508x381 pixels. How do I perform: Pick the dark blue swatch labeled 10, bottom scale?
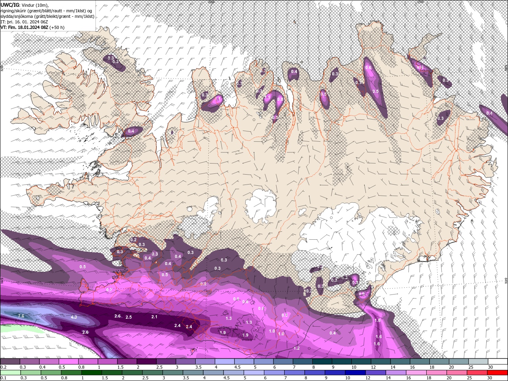coord(355,373)
